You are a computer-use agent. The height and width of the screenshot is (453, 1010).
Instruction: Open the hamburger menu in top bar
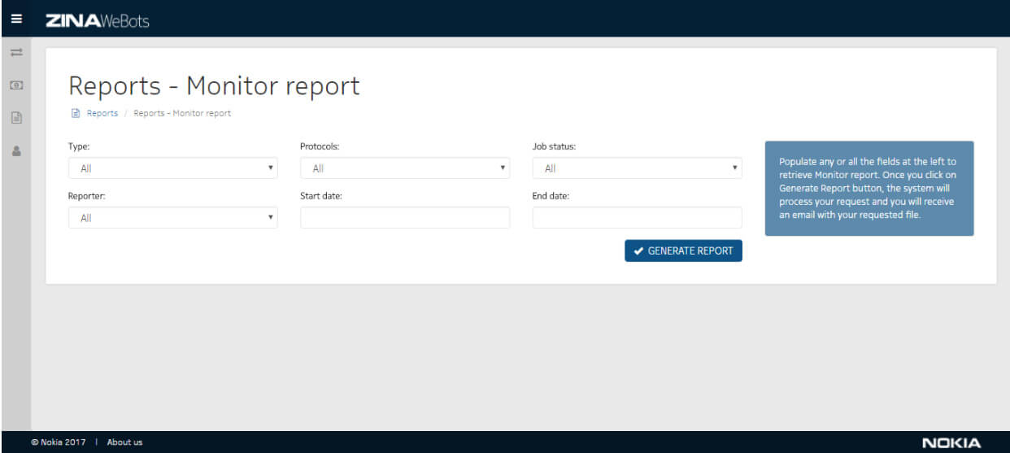15,19
